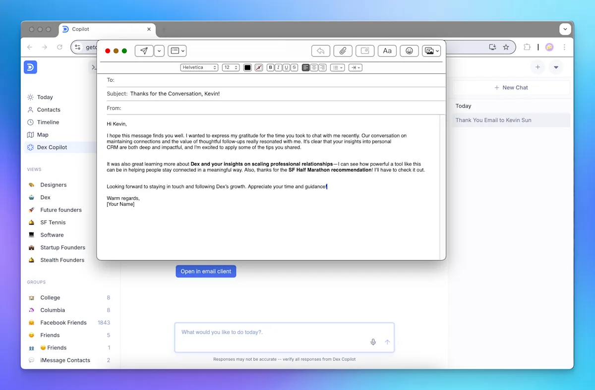Image resolution: width=595 pixels, height=390 pixels.
Task: Select Dex Copilot in the sidebar
Action: [59, 147]
